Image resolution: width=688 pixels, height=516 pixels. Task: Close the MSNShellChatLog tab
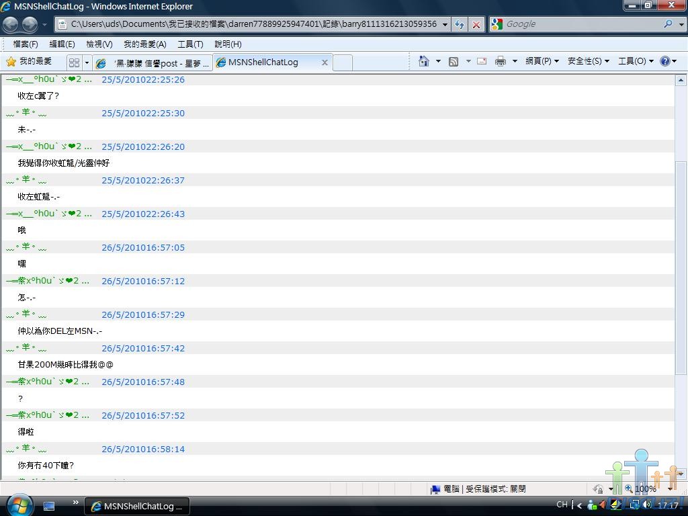325,62
